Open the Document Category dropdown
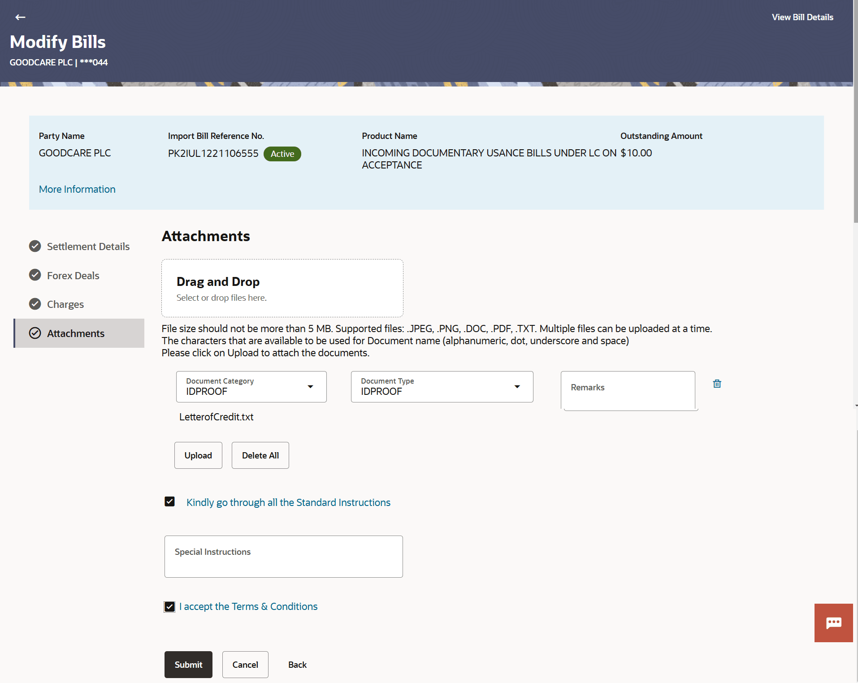The image size is (858, 683). pyautogui.click(x=251, y=387)
